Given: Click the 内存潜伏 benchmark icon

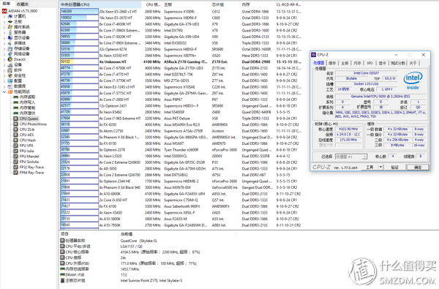Looking at the screenshot, I should (x=16, y=113).
